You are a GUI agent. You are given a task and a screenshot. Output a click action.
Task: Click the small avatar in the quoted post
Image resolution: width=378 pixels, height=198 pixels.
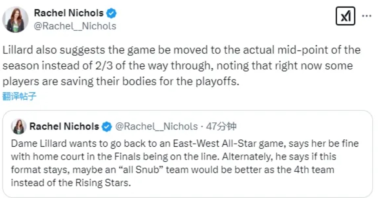tap(19, 126)
